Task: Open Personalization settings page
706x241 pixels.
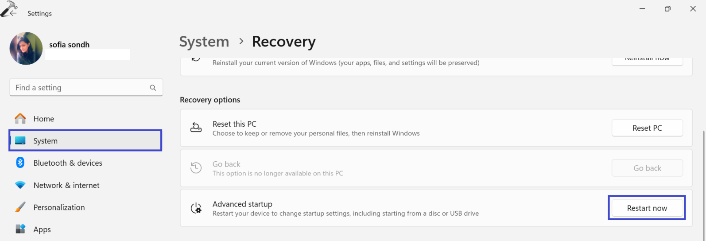Action: tap(59, 207)
